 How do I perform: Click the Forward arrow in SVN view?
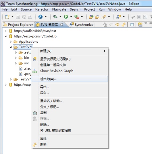pos(117,25)
